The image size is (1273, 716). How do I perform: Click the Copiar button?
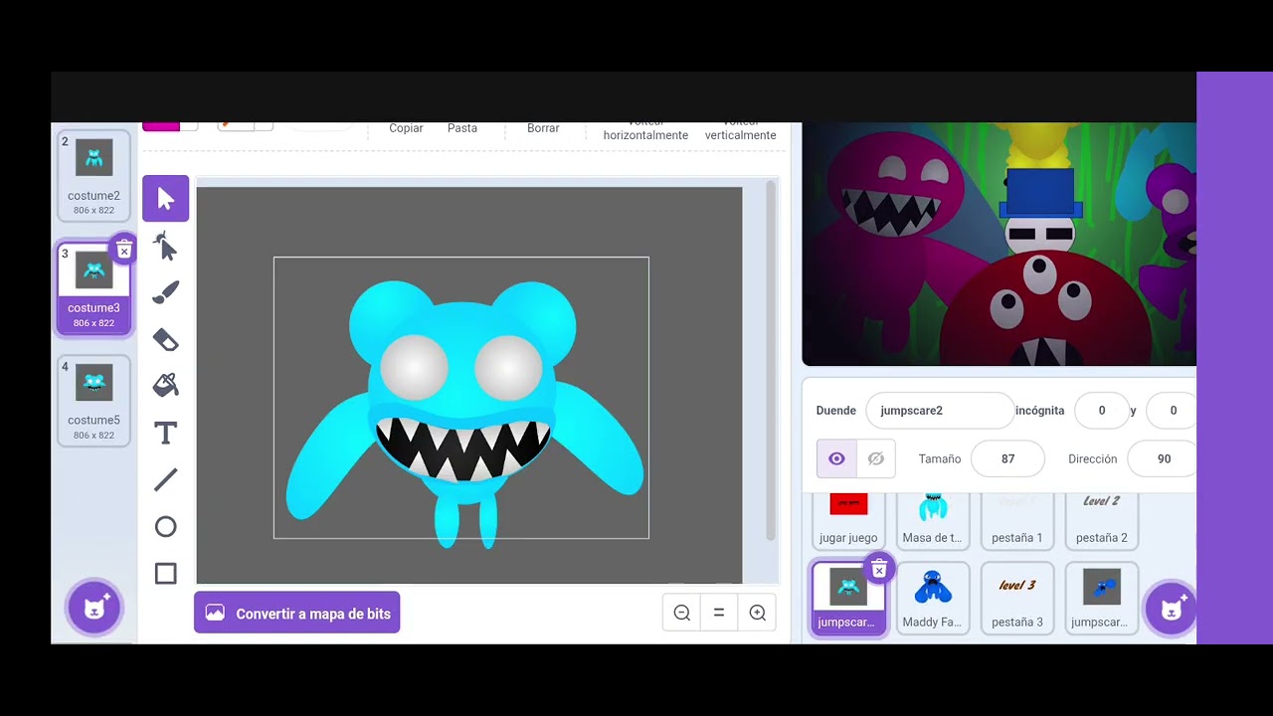point(406,128)
